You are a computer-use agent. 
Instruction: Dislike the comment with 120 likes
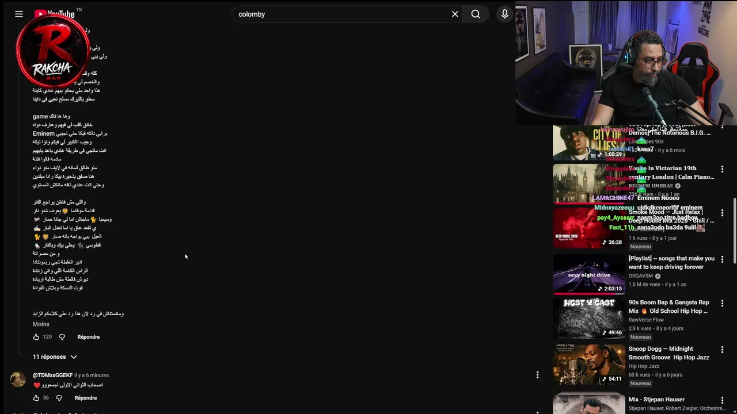[x=62, y=337]
